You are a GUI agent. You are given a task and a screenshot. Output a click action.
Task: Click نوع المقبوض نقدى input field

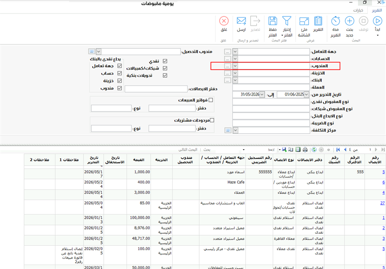click(271, 102)
